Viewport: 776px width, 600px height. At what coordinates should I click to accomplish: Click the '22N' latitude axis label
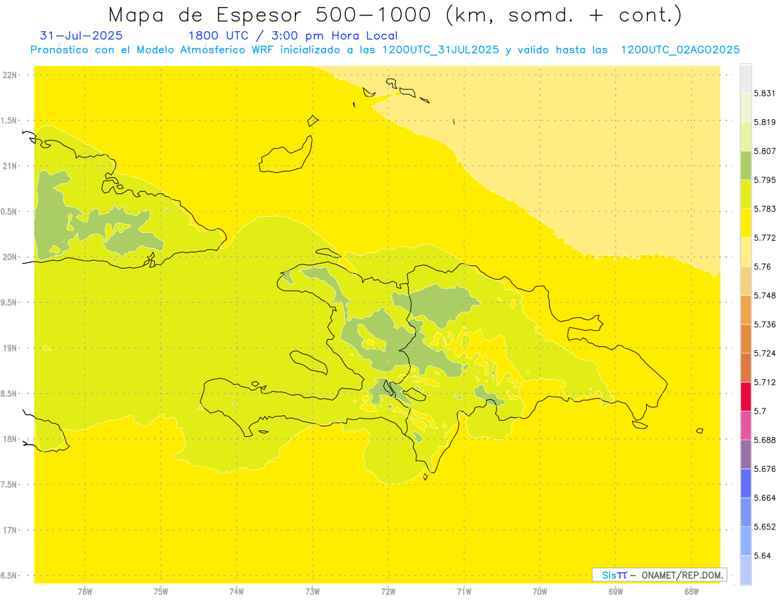pyautogui.click(x=10, y=75)
